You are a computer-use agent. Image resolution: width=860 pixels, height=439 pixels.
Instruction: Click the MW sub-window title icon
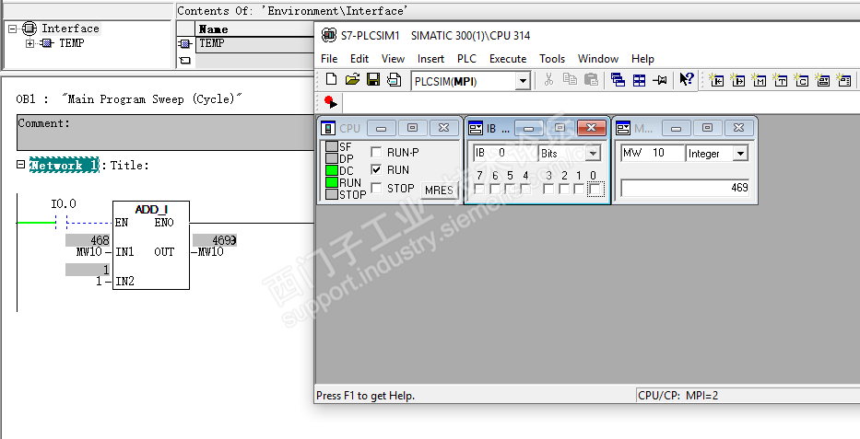[x=623, y=128]
